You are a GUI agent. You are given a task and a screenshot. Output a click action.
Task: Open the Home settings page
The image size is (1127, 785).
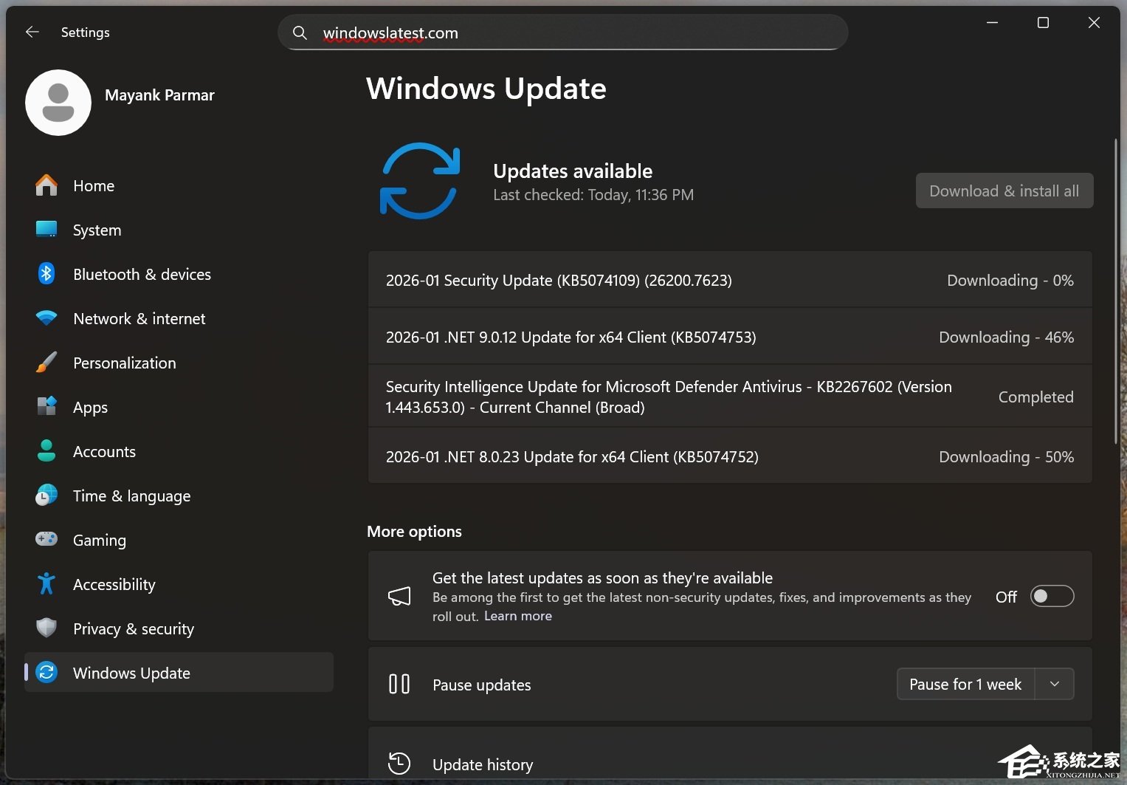[x=179, y=185]
